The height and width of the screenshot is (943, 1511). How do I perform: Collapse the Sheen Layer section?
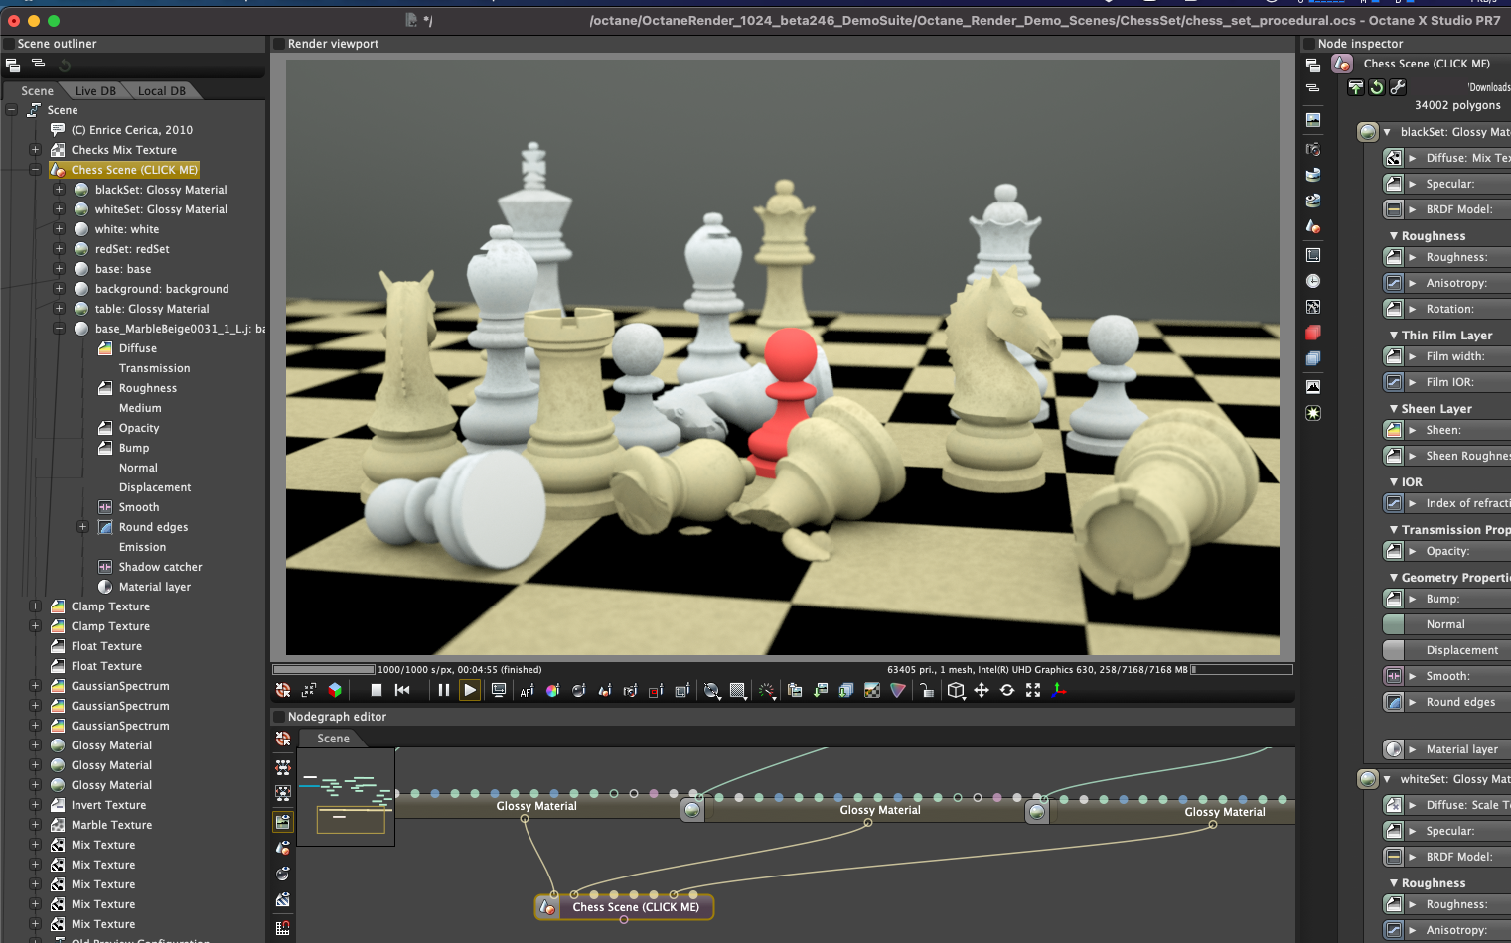1394,409
